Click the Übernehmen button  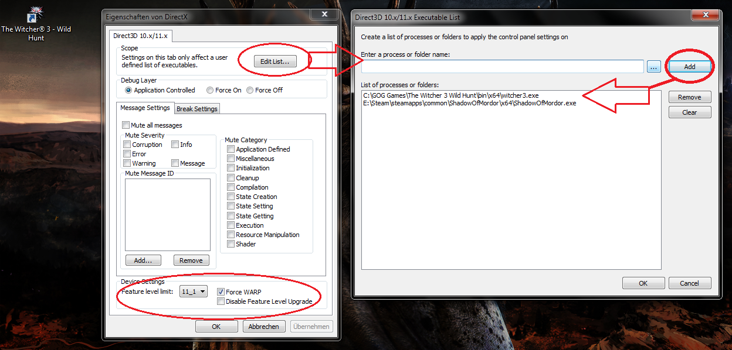point(311,327)
